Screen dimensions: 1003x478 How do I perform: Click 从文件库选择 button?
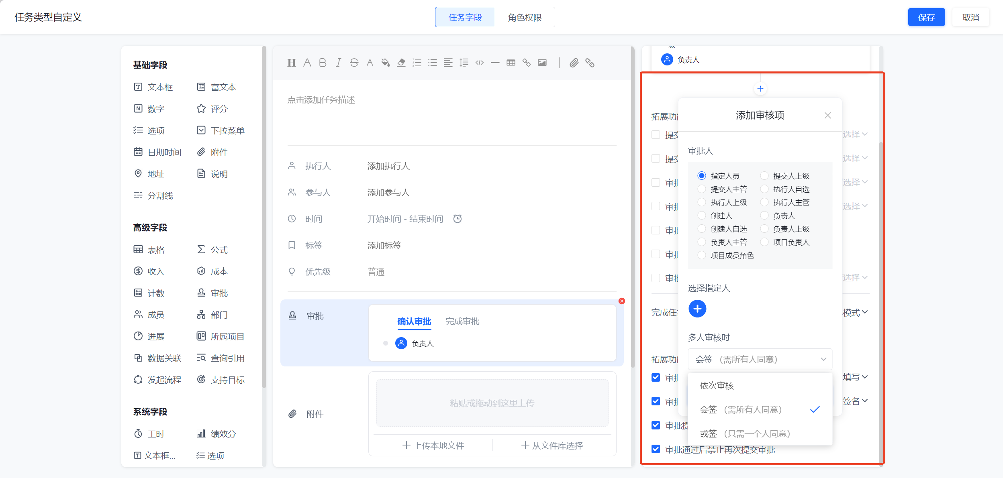(x=552, y=445)
